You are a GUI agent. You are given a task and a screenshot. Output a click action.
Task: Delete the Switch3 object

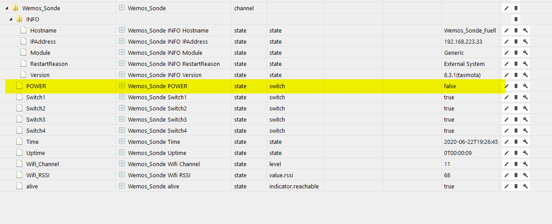coord(516,119)
